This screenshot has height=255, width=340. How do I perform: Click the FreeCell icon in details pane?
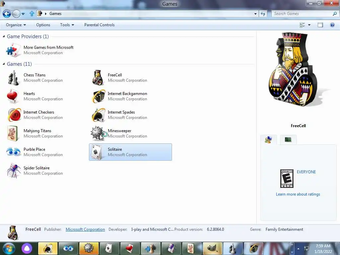[x=13, y=233]
